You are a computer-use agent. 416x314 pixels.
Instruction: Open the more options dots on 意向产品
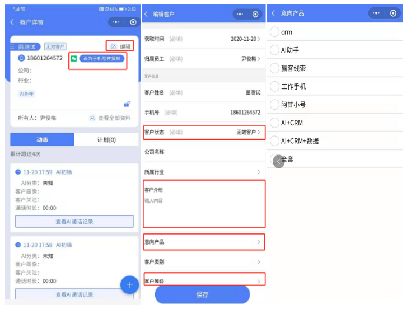pos(376,13)
